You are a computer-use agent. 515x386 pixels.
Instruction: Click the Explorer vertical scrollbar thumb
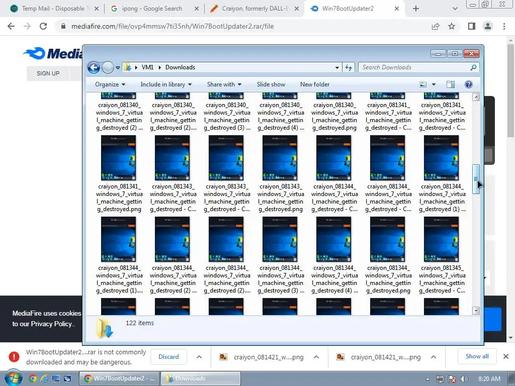pos(476,179)
